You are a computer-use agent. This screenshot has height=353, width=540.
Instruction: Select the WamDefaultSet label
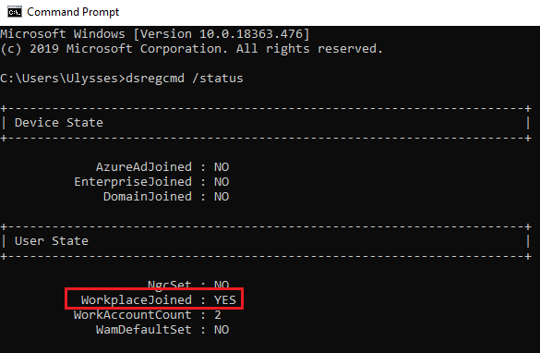[144, 330]
